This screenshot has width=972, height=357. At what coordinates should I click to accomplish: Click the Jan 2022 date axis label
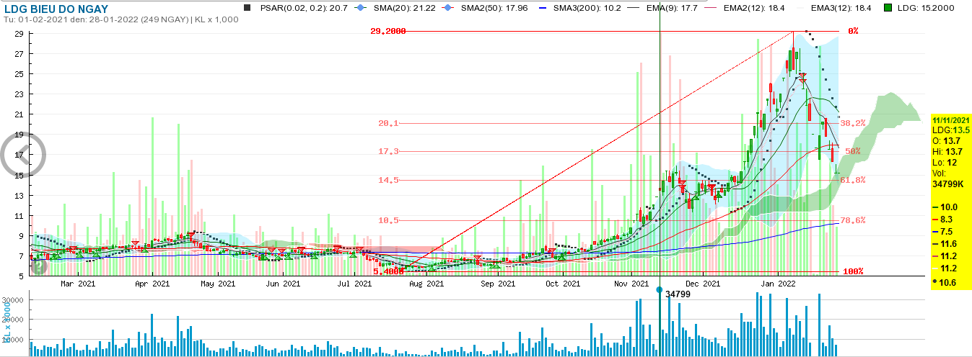[778, 284]
